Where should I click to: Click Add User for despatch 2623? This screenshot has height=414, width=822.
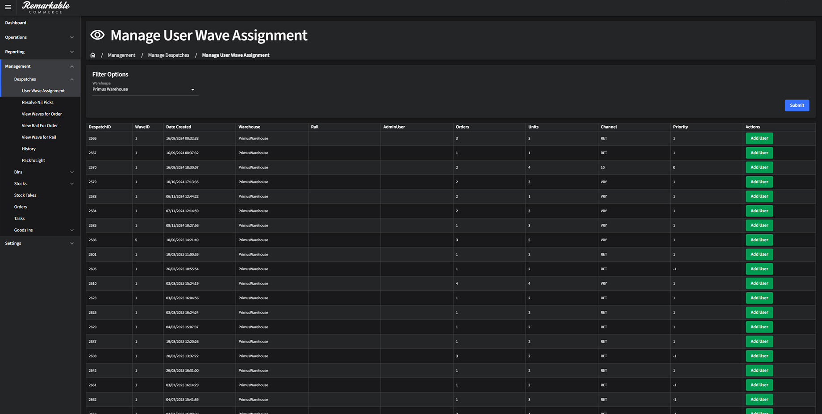point(759,298)
